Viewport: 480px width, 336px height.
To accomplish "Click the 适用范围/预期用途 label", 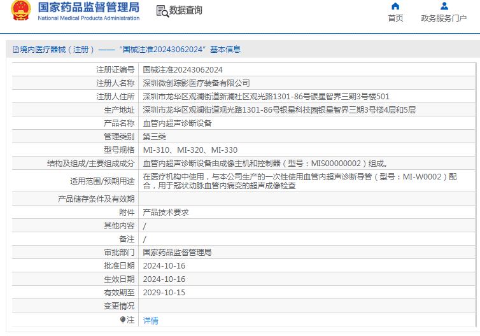I will [x=102, y=181].
